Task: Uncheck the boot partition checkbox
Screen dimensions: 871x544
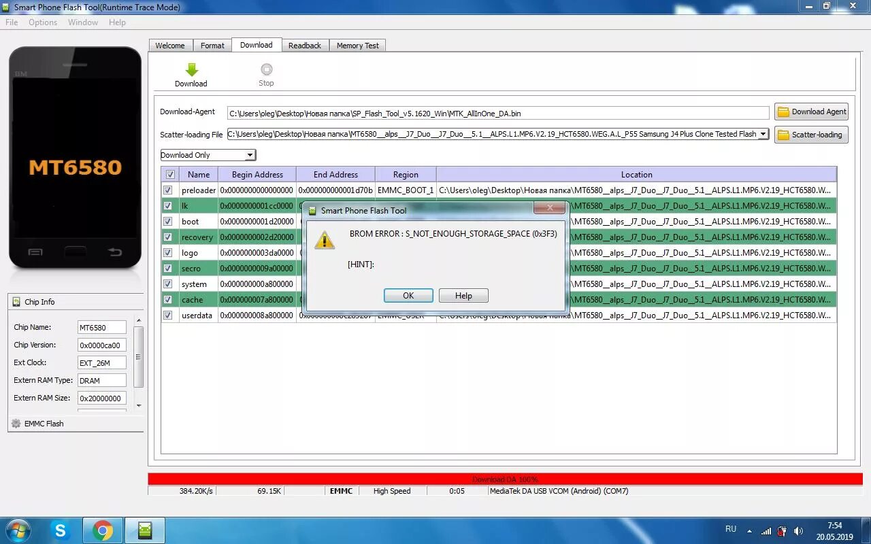Action: point(168,222)
